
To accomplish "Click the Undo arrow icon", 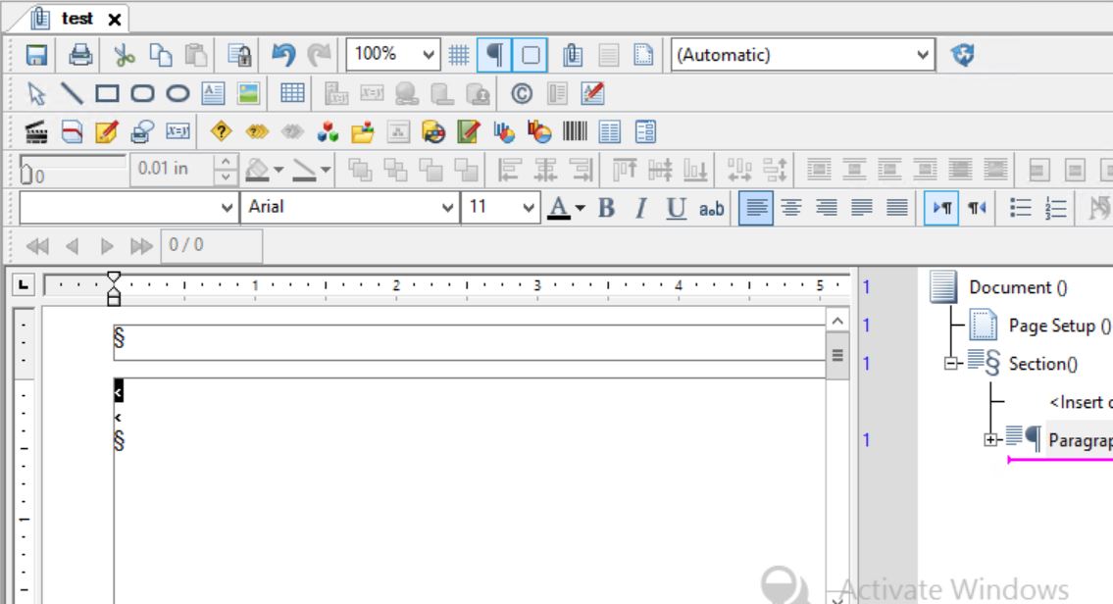I will [x=283, y=56].
